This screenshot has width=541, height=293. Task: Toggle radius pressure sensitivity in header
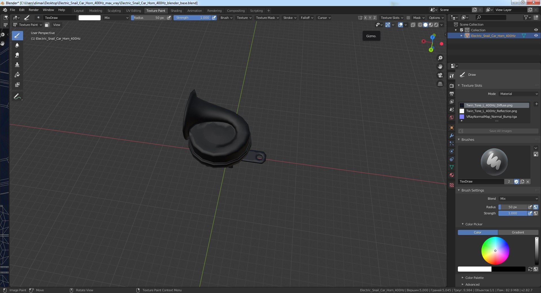(169, 18)
